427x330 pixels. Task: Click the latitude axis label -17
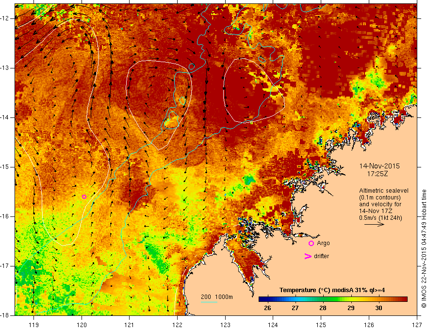tap(5, 266)
